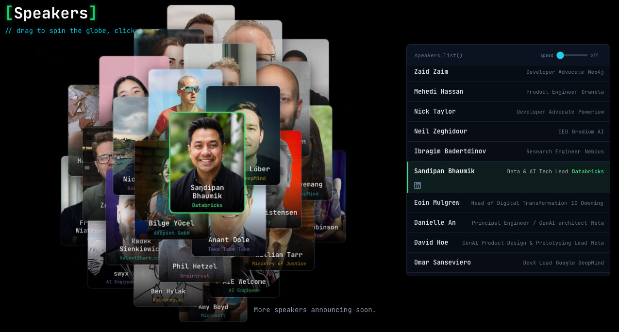This screenshot has height=332, width=619.
Task: Choose the Neil Zeghidour list row
Action: [x=508, y=132]
